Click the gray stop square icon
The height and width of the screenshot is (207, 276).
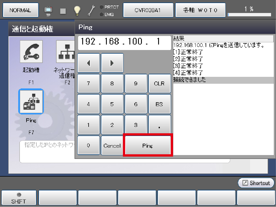point(63,11)
